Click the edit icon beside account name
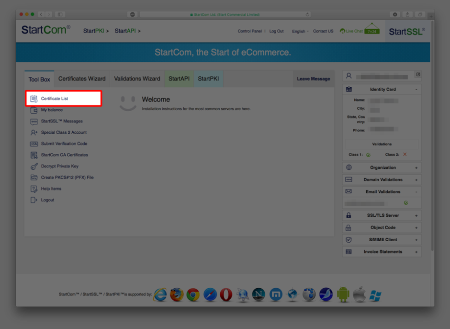Image resolution: width=450 pixels, height=329 pixels. pyautogui.click(x=417, y=75)
